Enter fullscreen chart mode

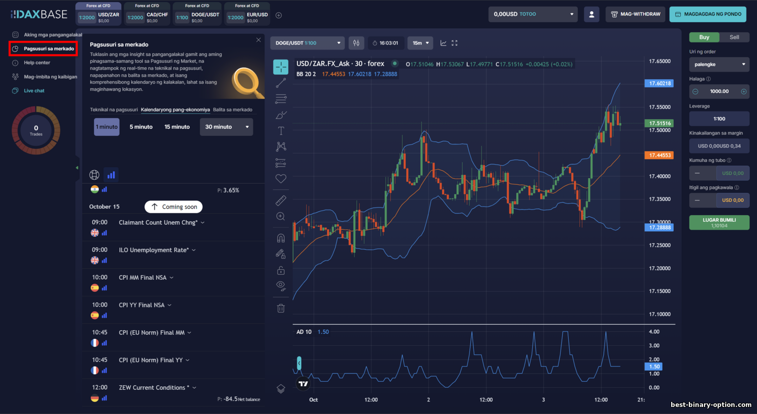click(x=454, y=43)
